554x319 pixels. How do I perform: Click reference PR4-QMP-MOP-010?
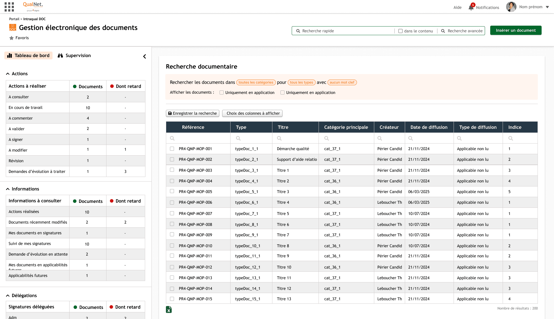point(195,246)
